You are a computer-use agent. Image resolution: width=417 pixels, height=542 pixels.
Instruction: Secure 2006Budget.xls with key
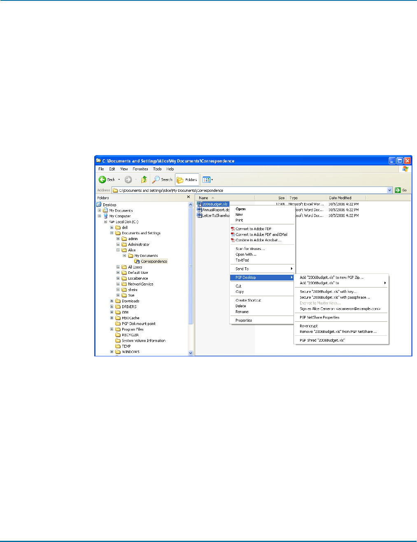coord(342,292)
